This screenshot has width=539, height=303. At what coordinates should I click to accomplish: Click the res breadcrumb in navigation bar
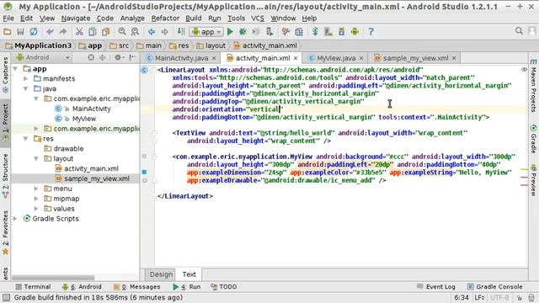click(179, 45)
